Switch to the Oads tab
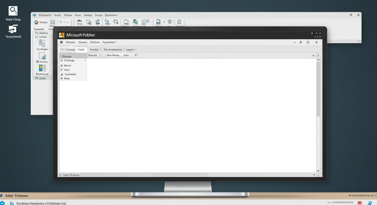This screenshot has height=205, width=377. pos(81,50)
